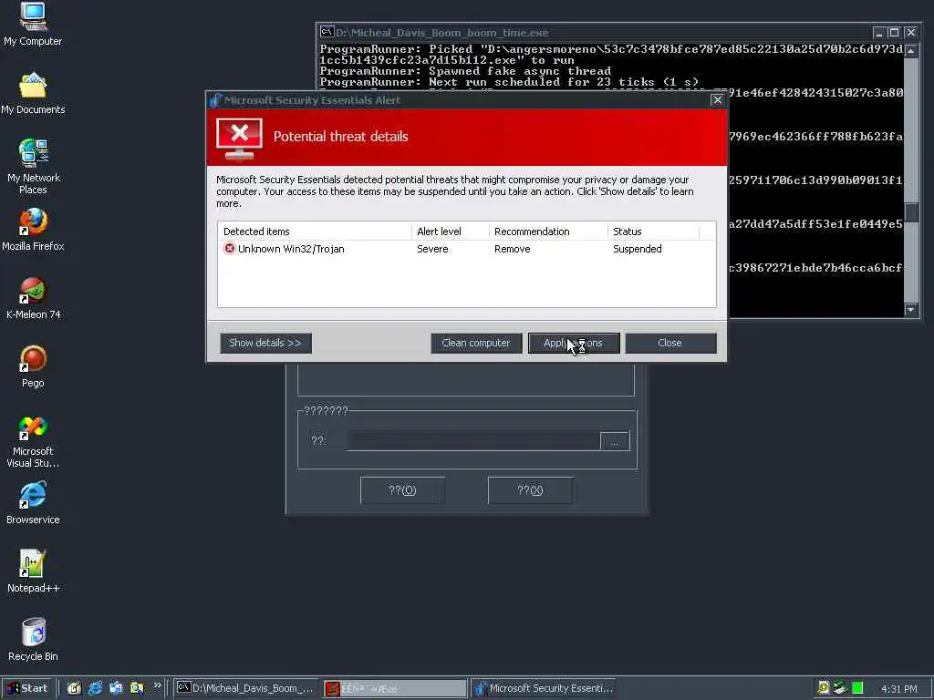Image resolution: width=934 pixels, height=700 pixels.
Task: Open the My Computer desktop icon
Action: click(x=33, y=24)
